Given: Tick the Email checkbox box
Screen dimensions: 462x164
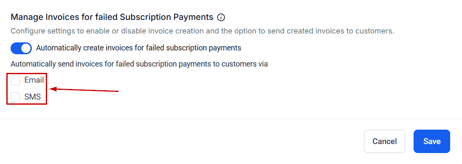Looking at the screenshot, I should click(x=15, y=80).
